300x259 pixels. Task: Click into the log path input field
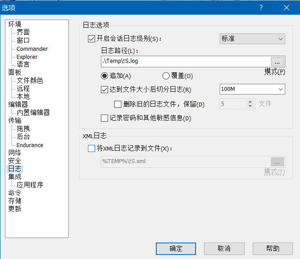point(186,62)
